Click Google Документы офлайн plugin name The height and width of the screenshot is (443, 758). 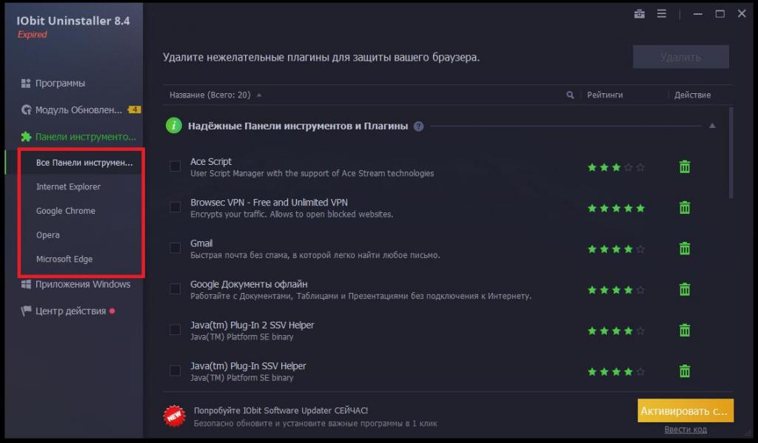pyautogui.click(x=249, y=284)
